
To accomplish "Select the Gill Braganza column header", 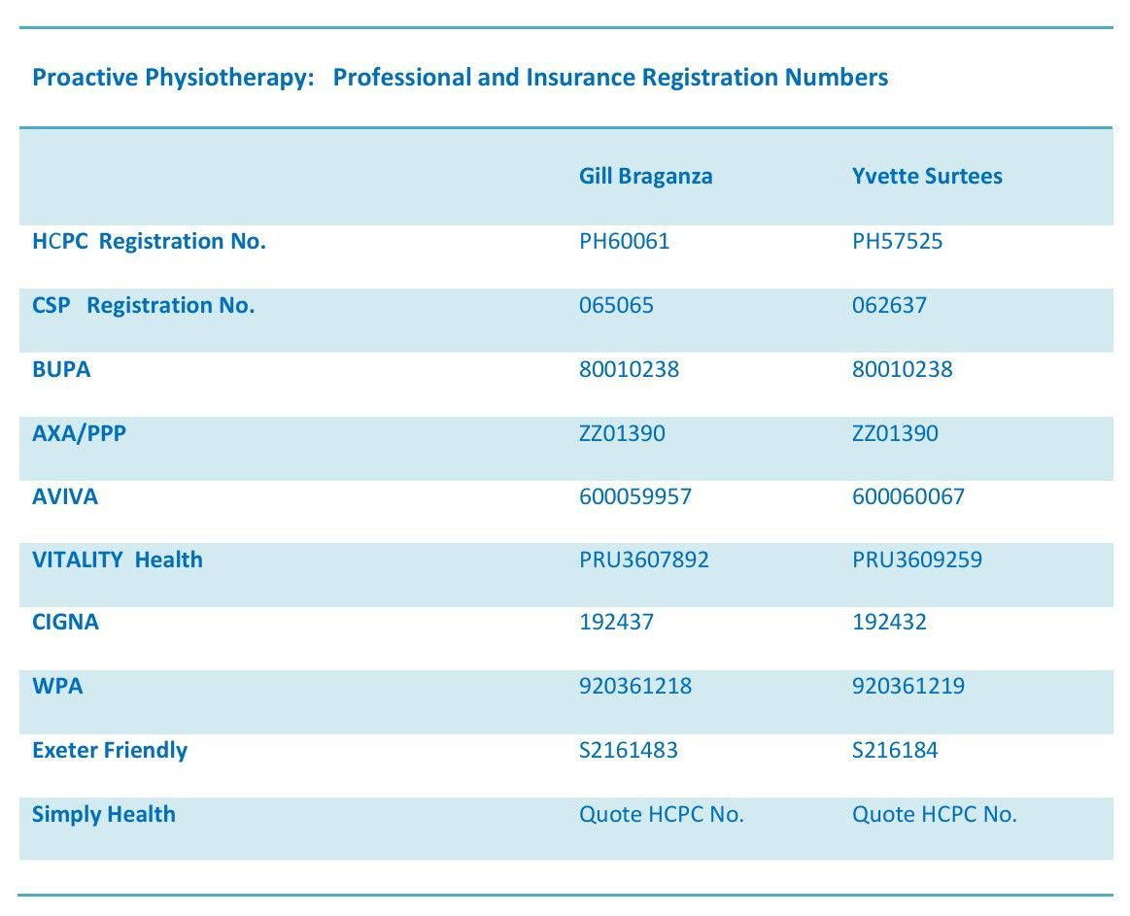I will [x=646, y=176].
